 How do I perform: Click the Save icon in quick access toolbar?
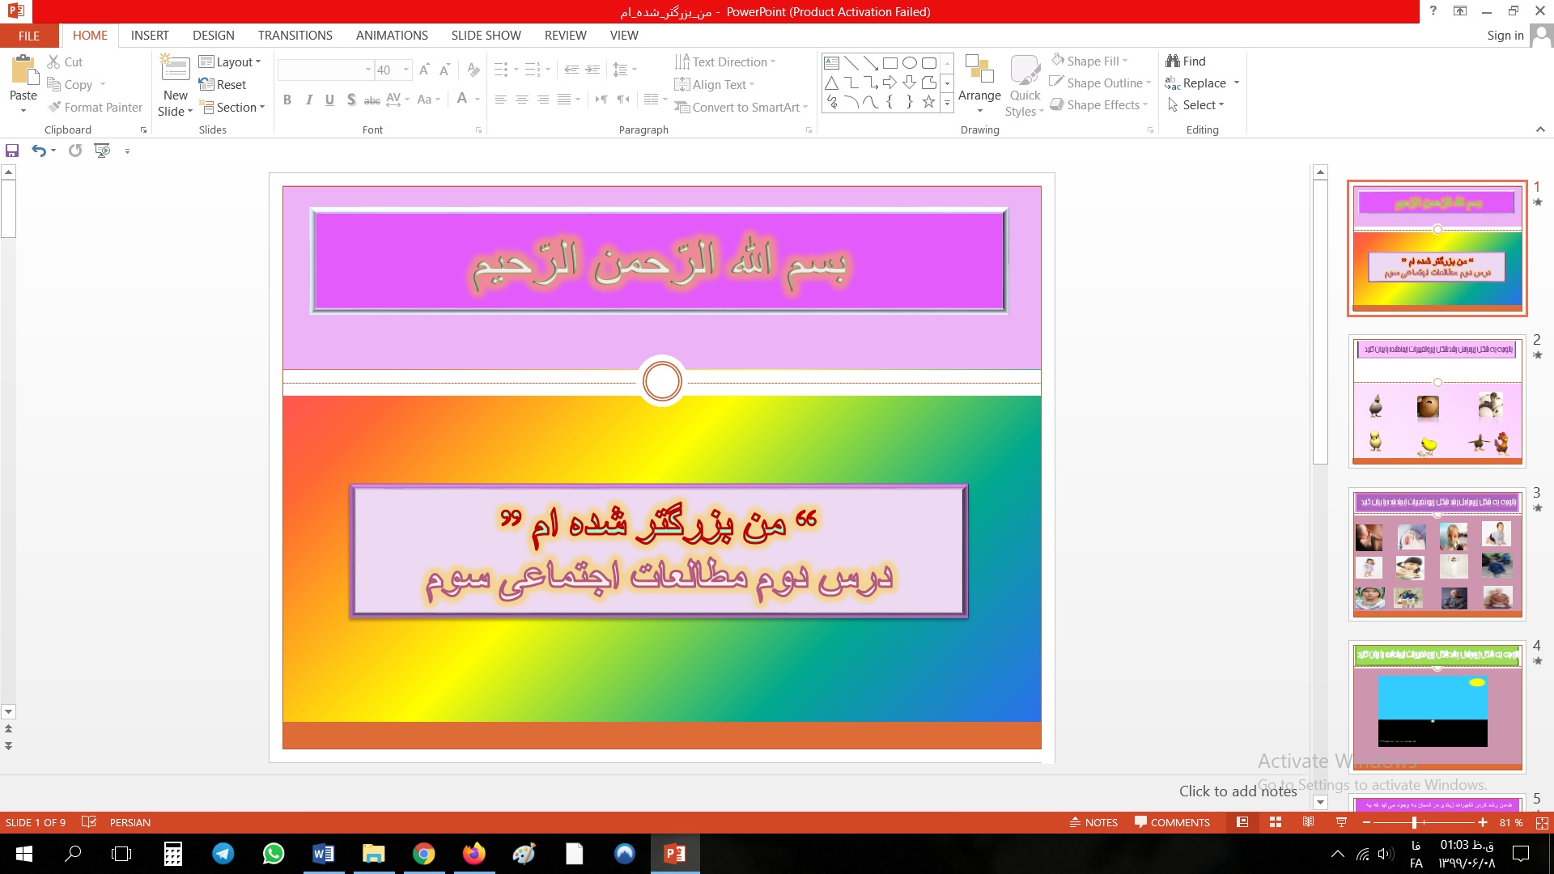coord(12,151)
